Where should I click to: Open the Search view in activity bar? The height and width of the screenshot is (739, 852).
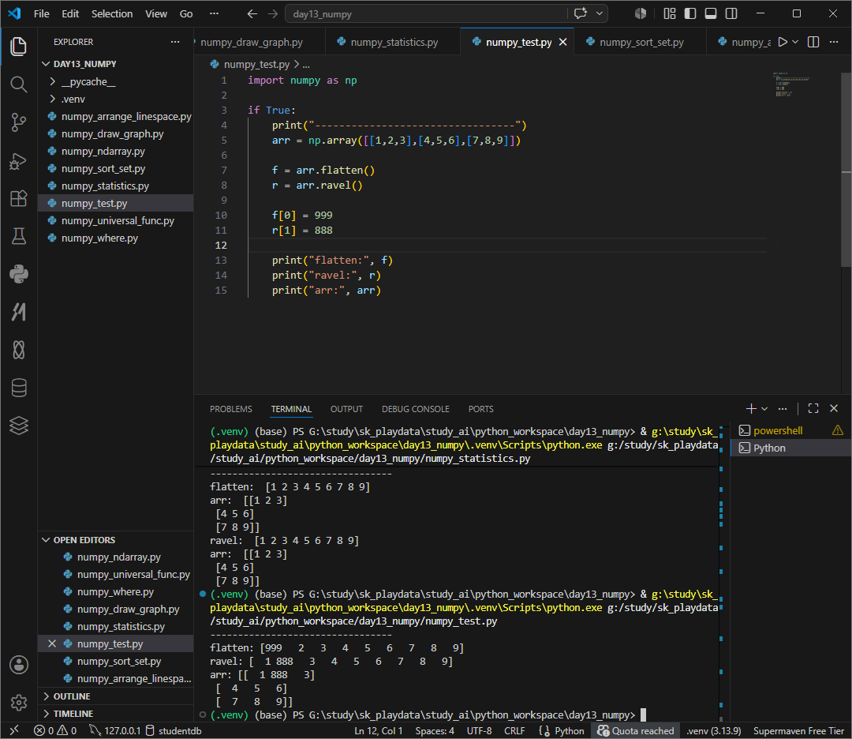(18, 84)
